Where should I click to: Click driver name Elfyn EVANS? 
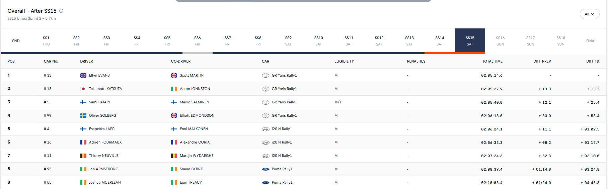coord(99,76)
